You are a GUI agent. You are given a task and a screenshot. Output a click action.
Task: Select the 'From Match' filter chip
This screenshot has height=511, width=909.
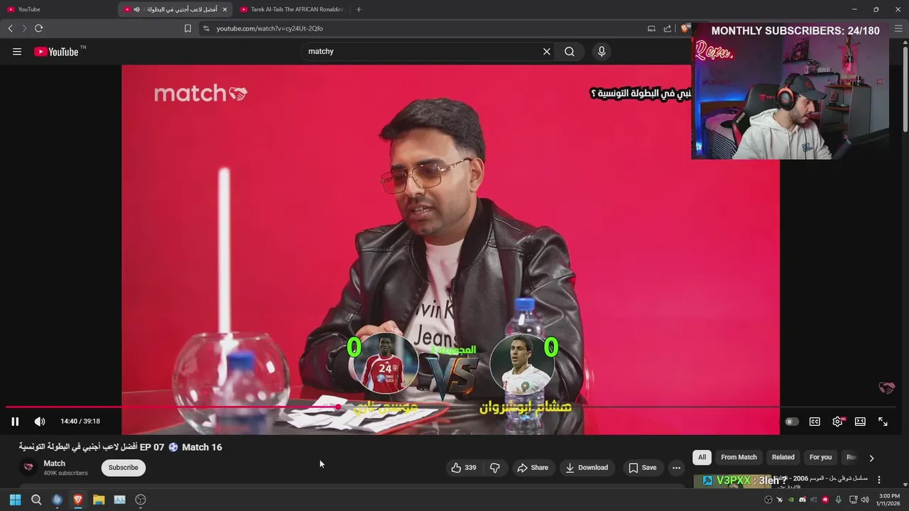click(x=739, y=458)
